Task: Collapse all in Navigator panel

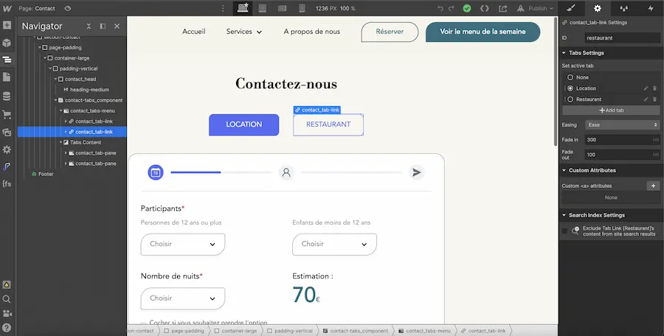Action: (89, 27)
